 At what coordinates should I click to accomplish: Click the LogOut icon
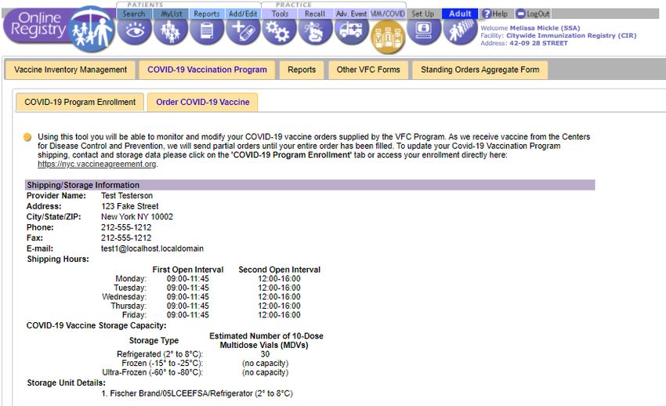[521, 13]
